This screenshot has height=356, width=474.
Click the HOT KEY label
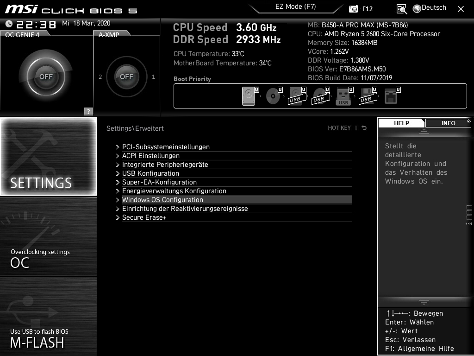339,128
